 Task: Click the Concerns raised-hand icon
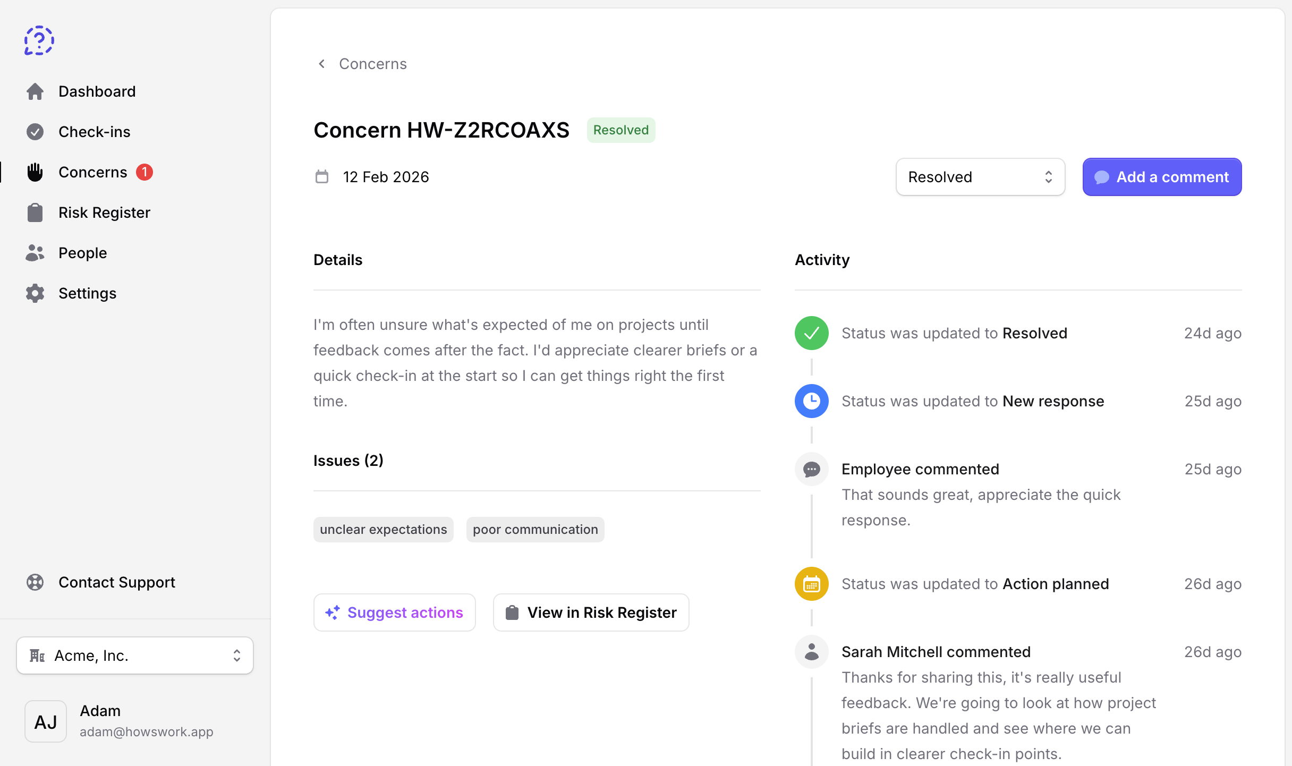click(x=35, y=172)
